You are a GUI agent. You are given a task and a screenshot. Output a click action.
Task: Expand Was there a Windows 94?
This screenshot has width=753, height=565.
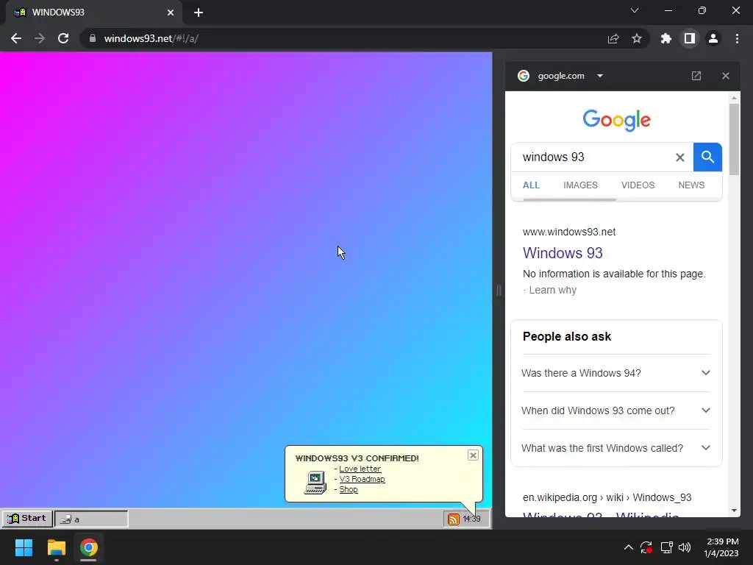coord(615,373)
